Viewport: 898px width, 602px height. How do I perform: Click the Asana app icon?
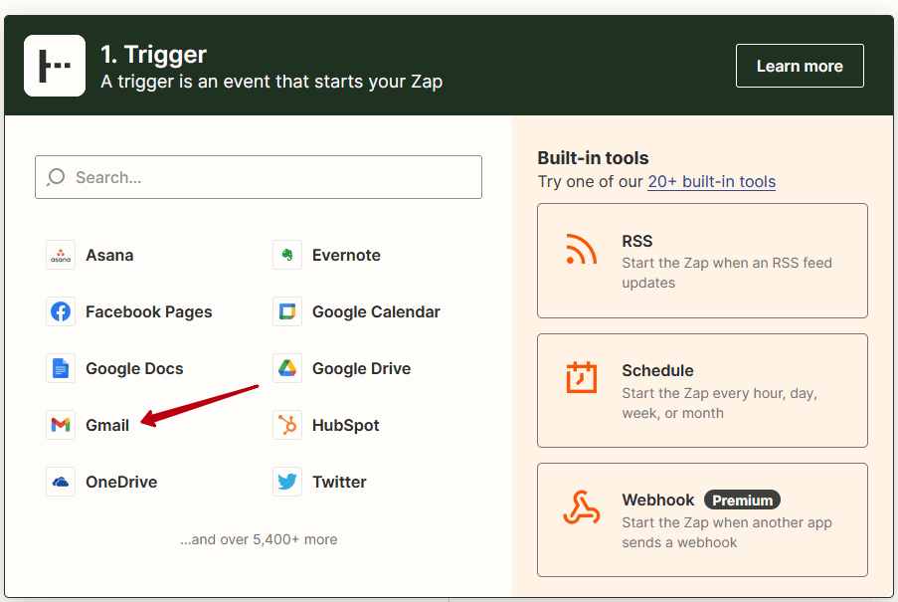[60, 255]
